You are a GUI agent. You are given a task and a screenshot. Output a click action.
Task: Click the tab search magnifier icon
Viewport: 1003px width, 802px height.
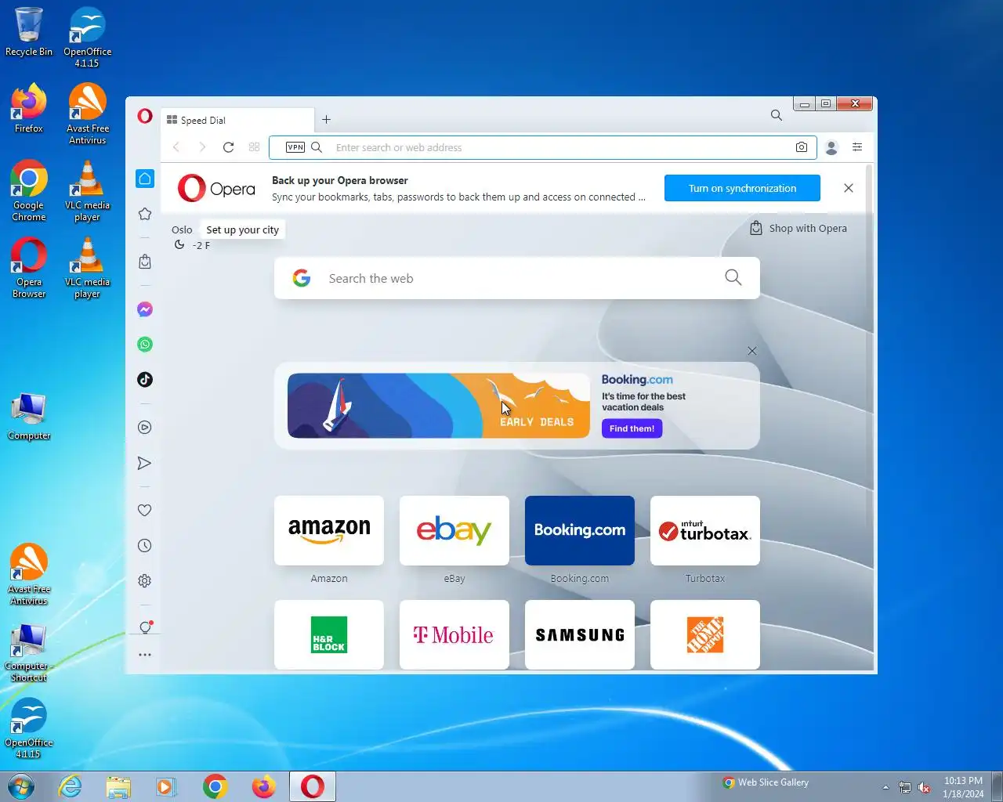(776, 115)
